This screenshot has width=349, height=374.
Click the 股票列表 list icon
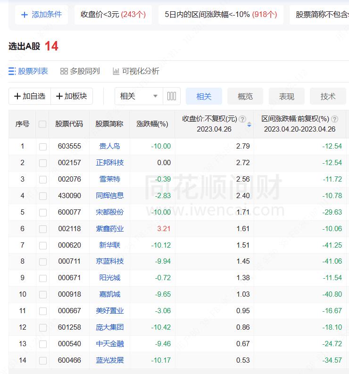tap(12, 71)
